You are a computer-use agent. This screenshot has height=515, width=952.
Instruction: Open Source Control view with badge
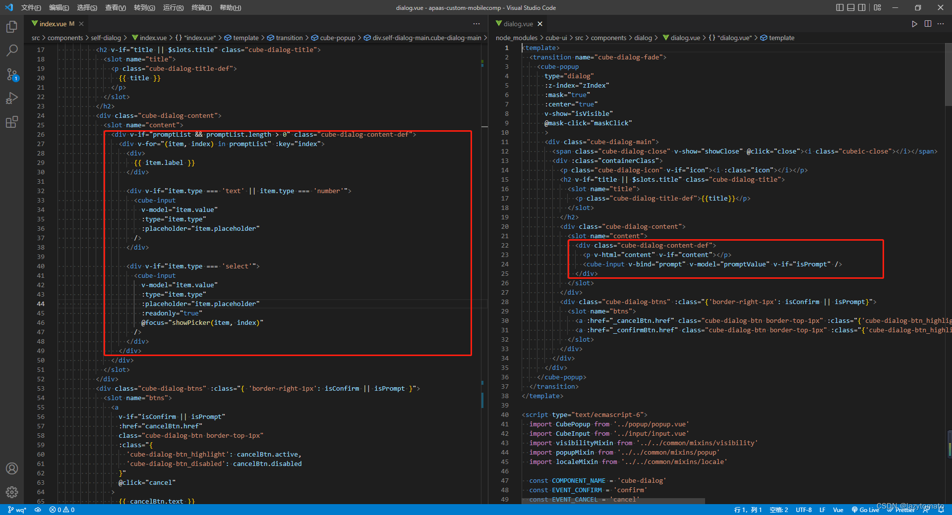click(12, 74)
